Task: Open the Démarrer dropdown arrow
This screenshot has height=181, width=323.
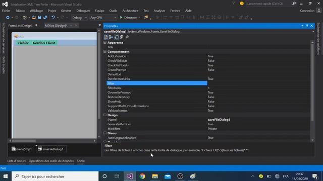Action: click(139, 18)
